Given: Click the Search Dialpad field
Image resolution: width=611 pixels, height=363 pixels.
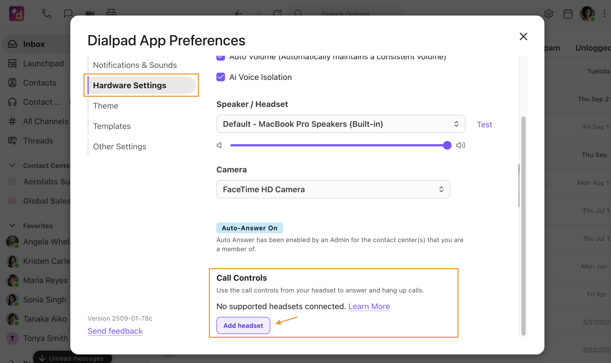Looking at the screenshot, I should [x=345, y=13].
